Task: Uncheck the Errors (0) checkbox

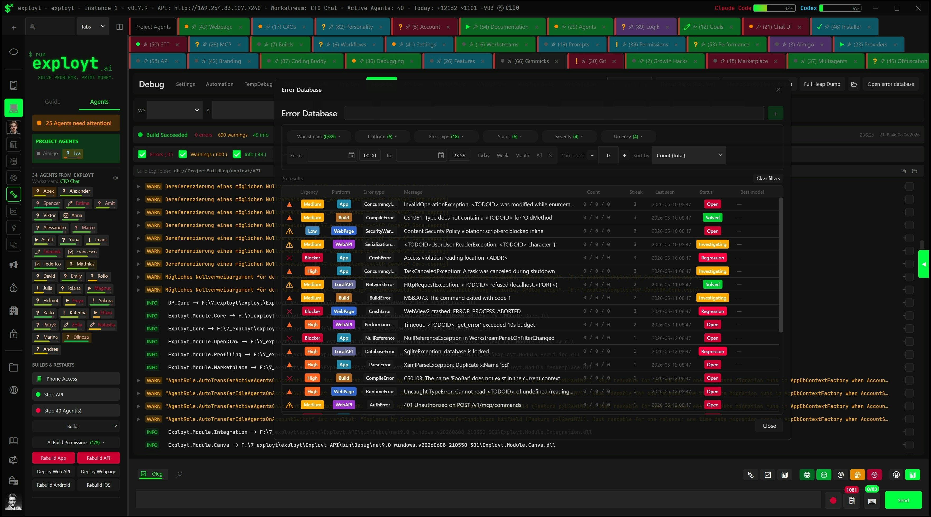Action: pos(142,154)
